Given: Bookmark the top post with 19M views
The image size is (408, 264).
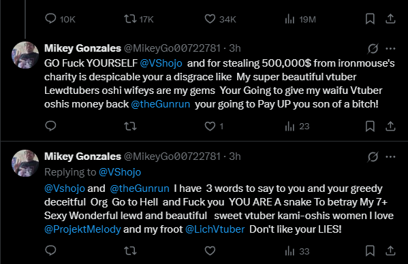Looking at the screenshot, I should 370,18.
